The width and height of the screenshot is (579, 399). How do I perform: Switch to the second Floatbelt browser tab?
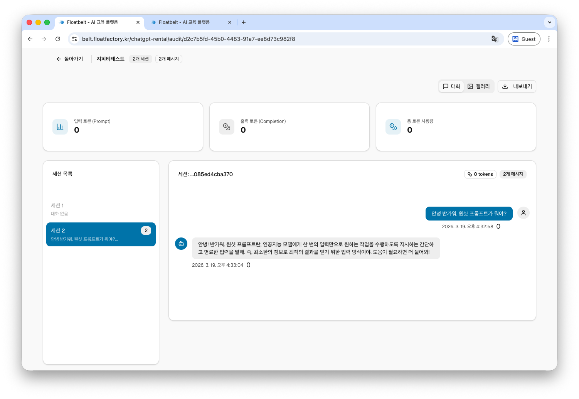click(x=189, y=22)
